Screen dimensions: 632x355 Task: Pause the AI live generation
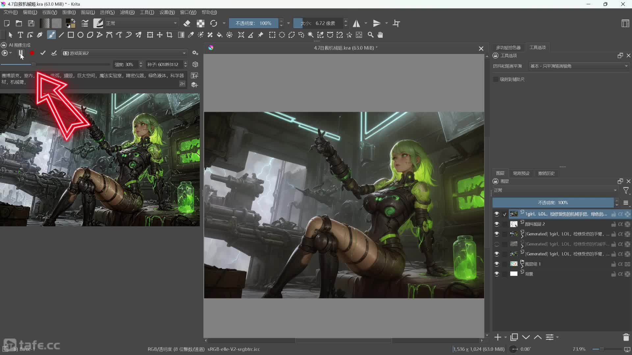click(21, 53)
